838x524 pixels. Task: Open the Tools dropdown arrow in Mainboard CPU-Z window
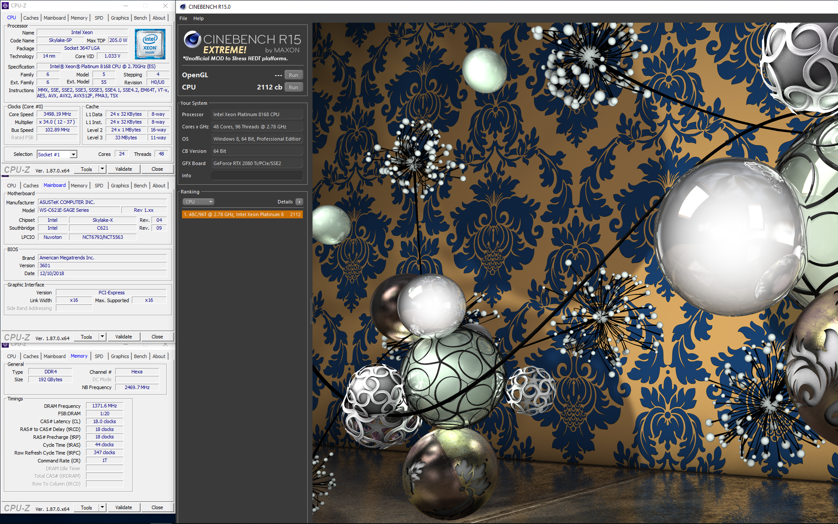click(x=102, y=337)
